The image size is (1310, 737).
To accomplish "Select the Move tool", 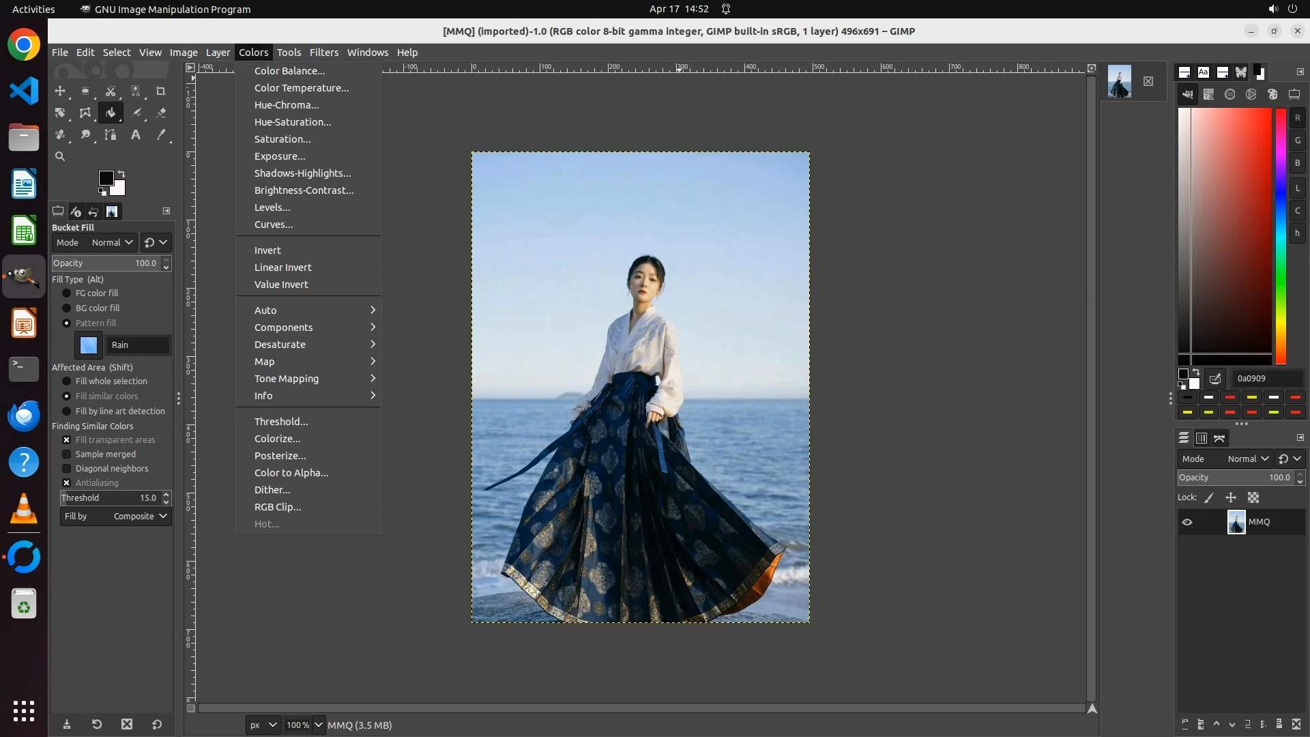I will click(60, 91).
